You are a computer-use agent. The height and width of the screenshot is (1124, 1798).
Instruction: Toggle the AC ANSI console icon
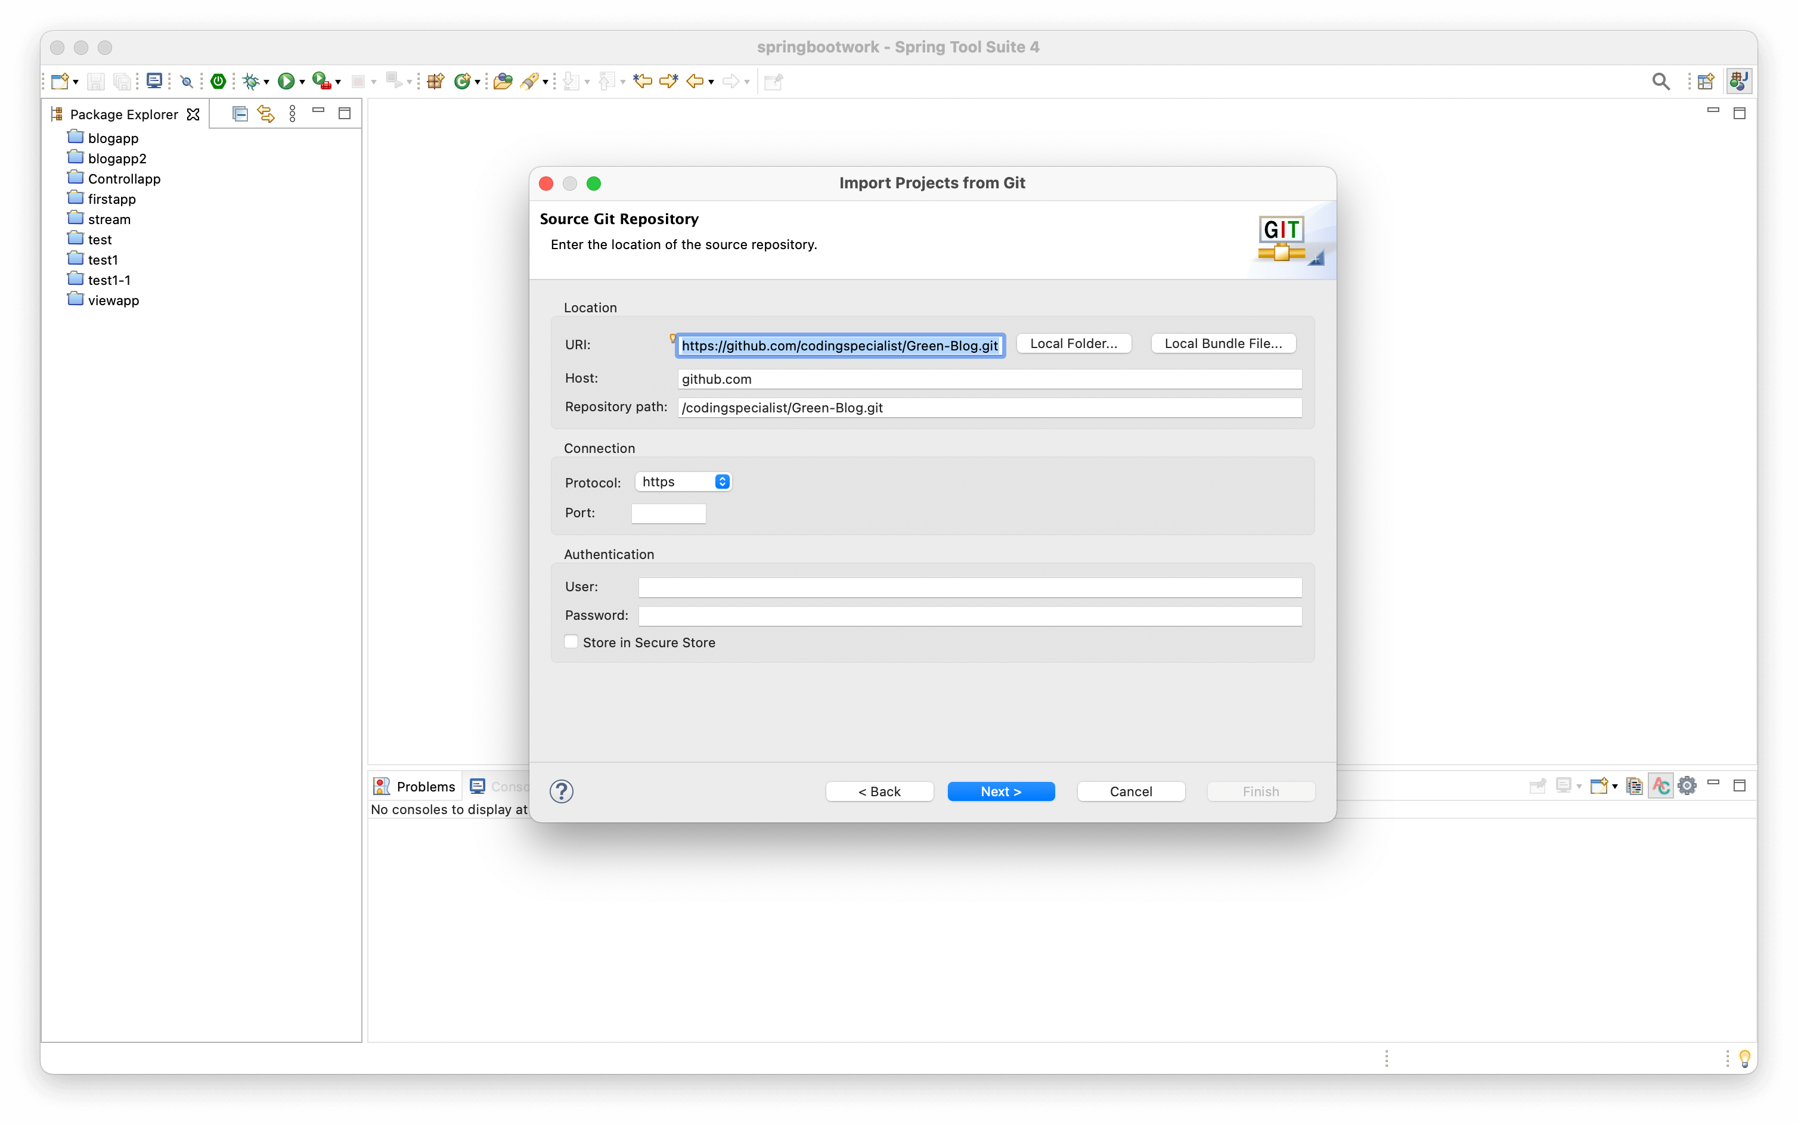coord(1660,785)
